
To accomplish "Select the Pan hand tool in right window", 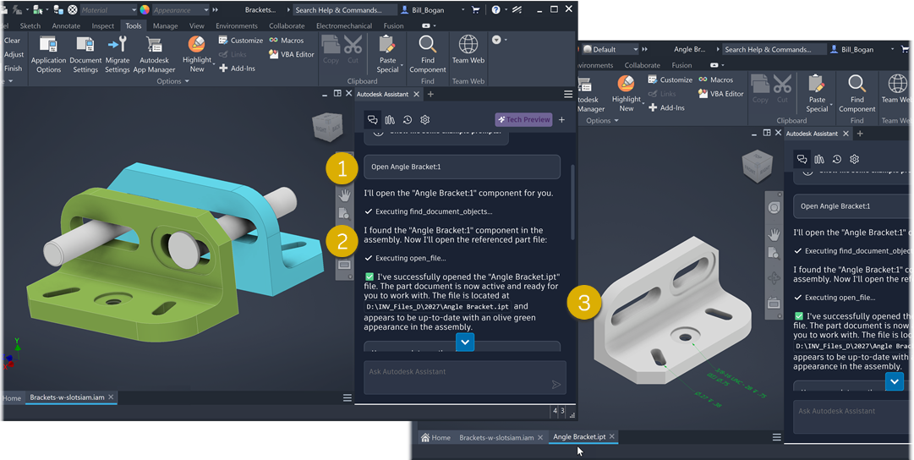I will click(774, 234).
